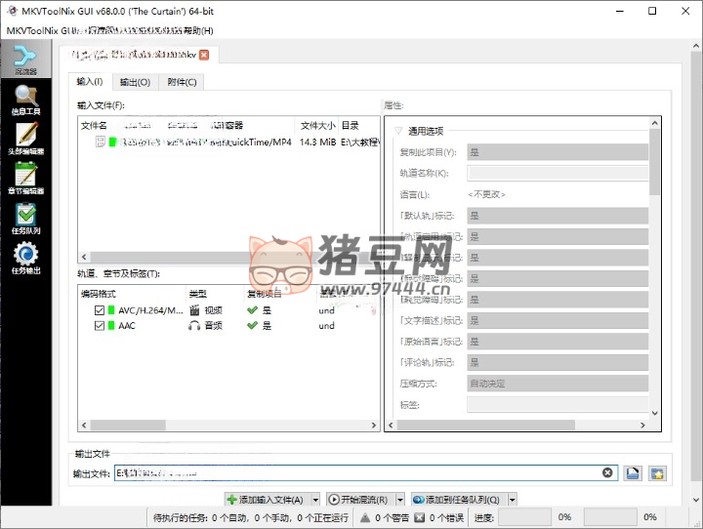The height and width of the screenshot is (529, 703).
Task: Open the Add source files dropdown arrow
Action: pyautogui.click(x=315, y=500)
